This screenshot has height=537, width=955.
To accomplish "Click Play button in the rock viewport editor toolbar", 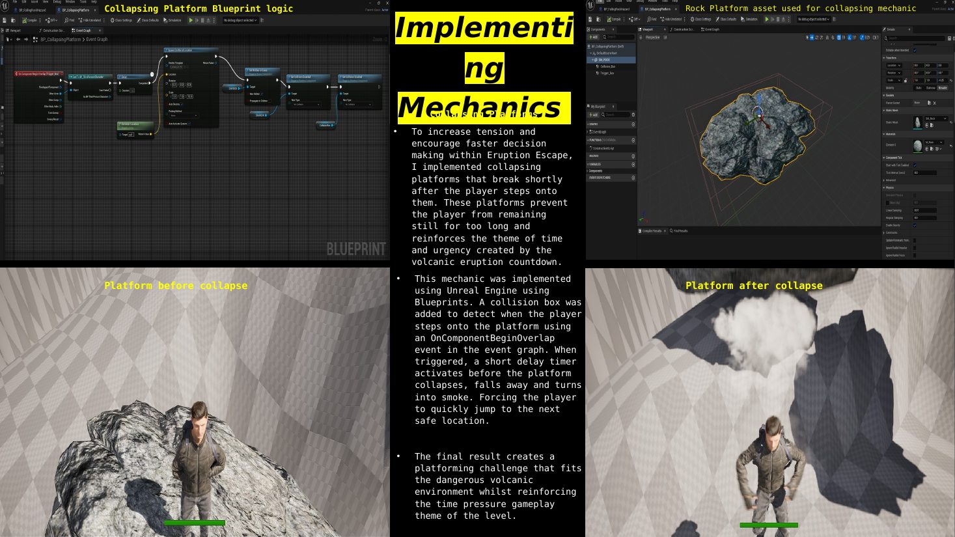I will point(767,19).
